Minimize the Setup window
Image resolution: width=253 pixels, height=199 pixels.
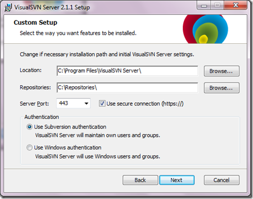(x=204, y=5)
